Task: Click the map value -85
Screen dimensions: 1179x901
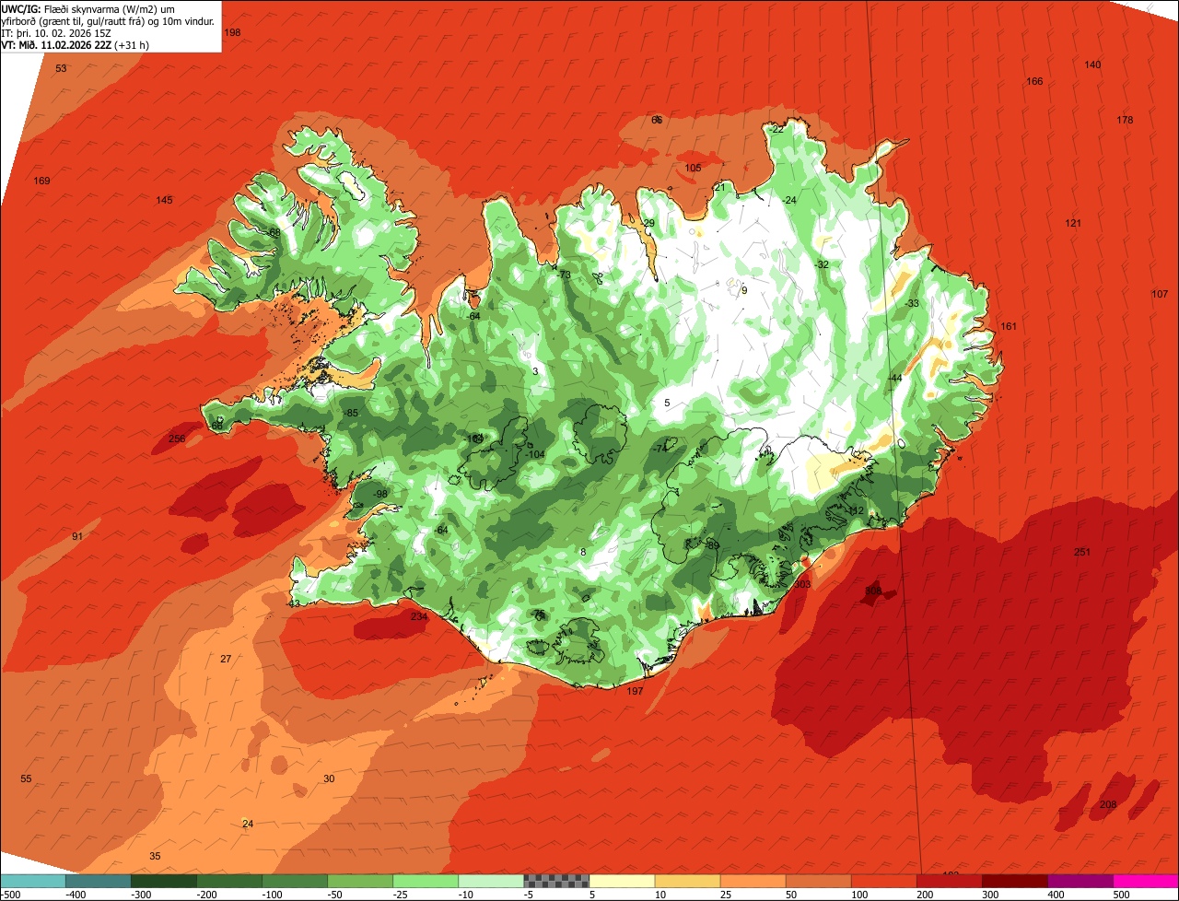Action: point(350,413)
